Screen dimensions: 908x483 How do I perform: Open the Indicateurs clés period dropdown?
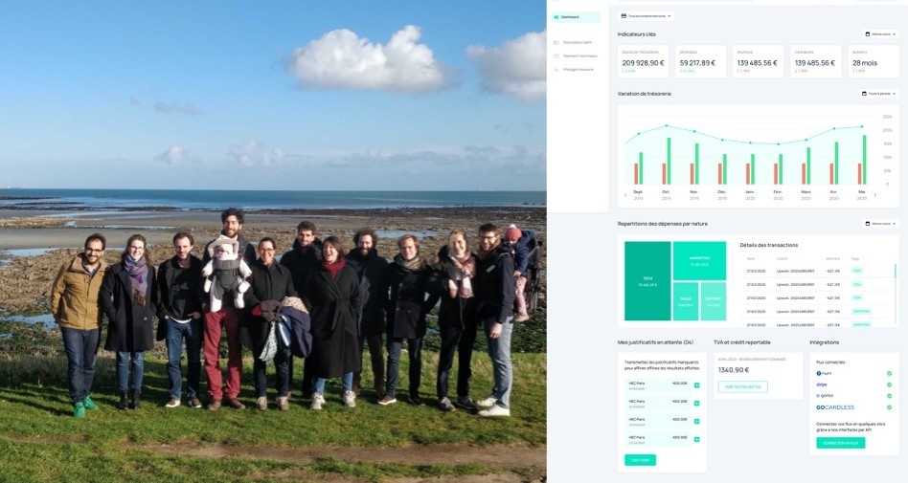[879, 34]
